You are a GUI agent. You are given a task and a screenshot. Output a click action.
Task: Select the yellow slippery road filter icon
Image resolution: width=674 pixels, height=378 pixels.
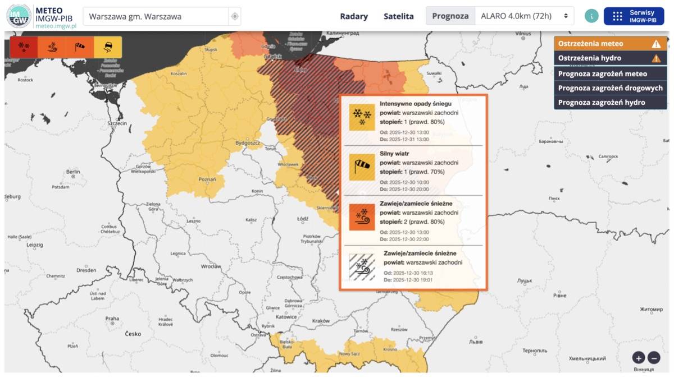[x=108, y=47]
